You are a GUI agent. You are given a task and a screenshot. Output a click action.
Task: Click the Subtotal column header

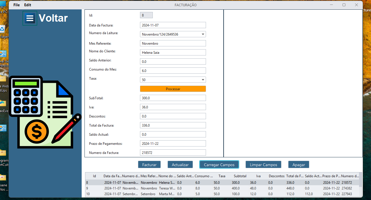click(240, 176)
